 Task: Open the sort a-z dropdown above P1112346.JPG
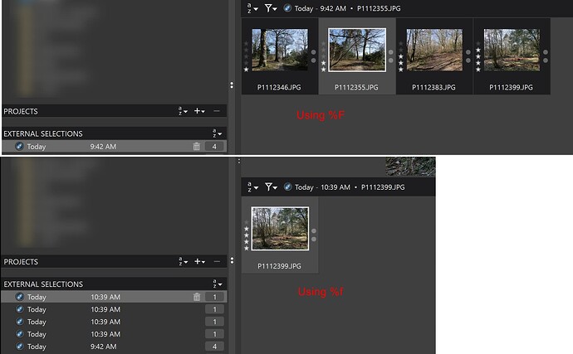[x=252, y=8]
